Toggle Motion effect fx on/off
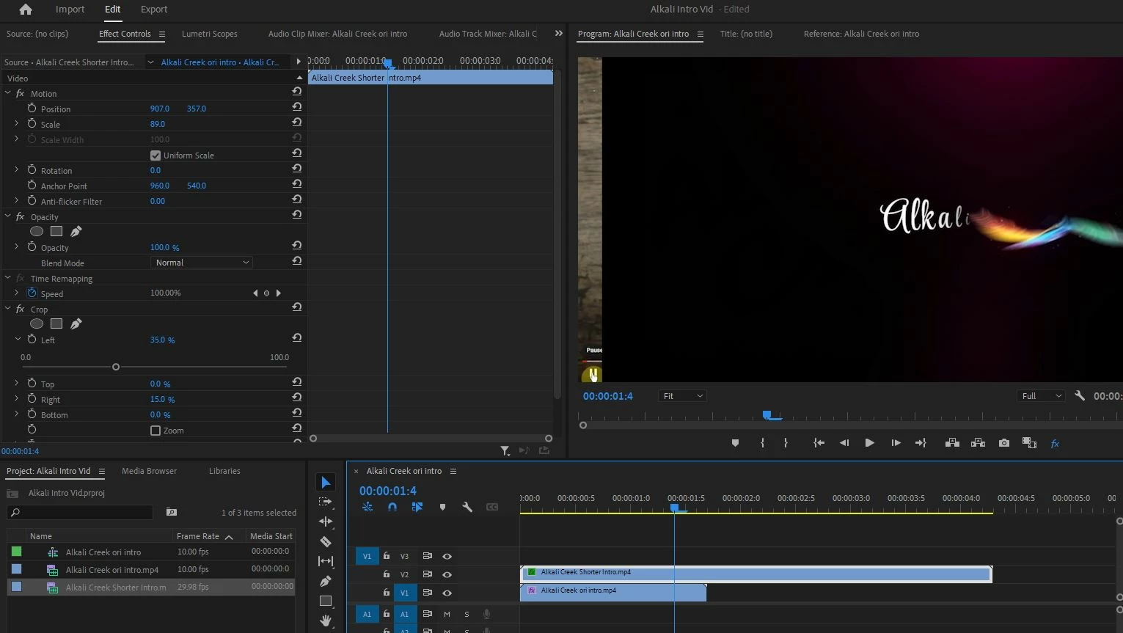Image resolution: width=1123 pixels, height=633 pixels. [20, 93]
